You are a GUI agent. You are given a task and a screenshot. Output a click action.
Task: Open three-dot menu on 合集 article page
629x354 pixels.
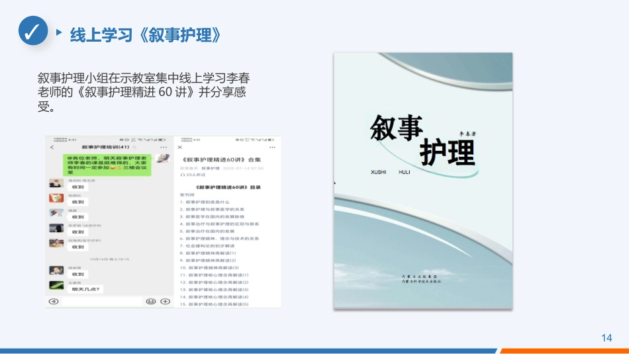click(x=272, y=147)
